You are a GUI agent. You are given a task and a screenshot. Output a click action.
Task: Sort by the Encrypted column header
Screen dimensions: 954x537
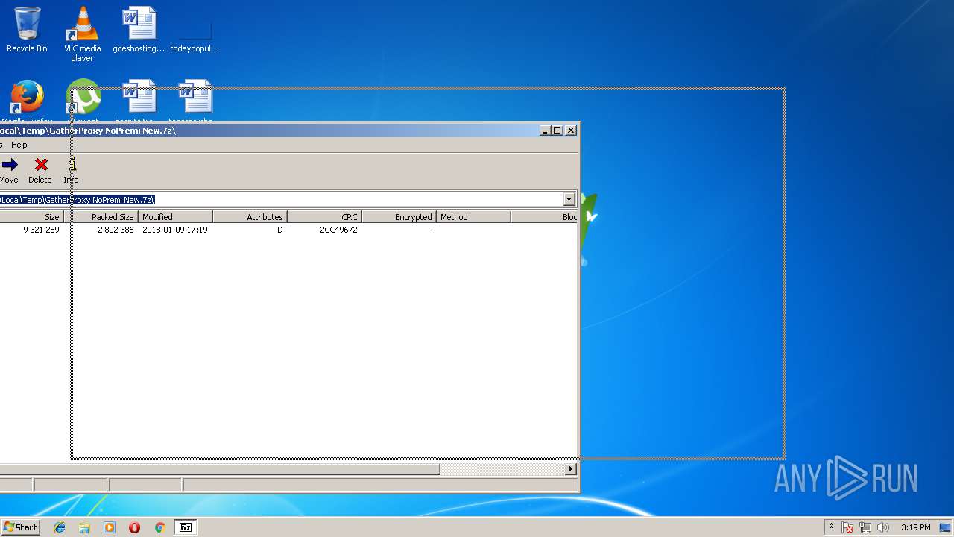399,217
